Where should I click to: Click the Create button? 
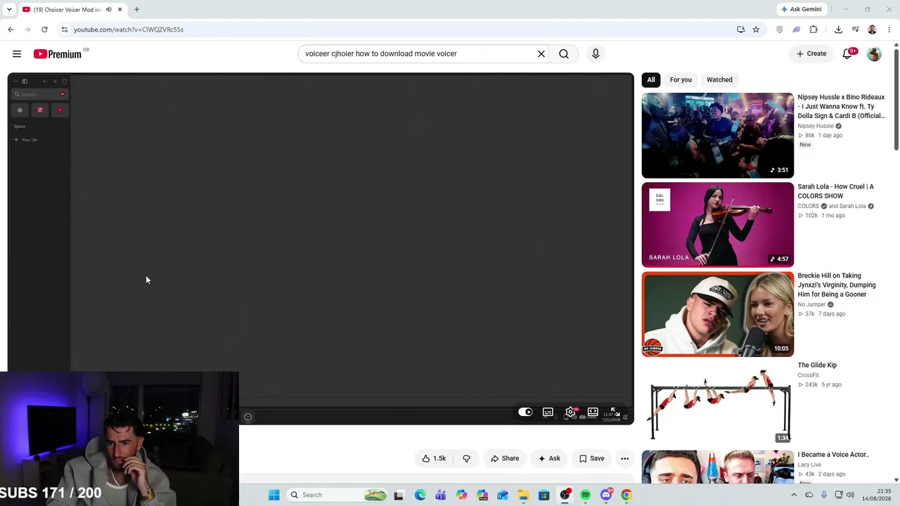(x=811, y=54)
